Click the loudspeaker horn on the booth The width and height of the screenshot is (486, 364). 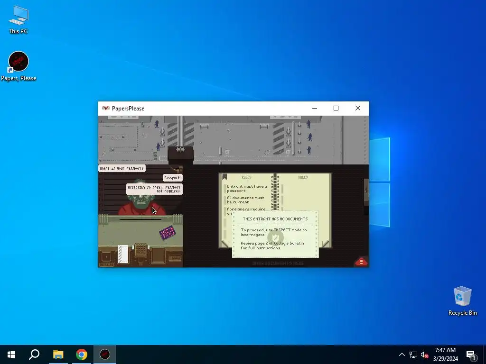coord(180,150)
